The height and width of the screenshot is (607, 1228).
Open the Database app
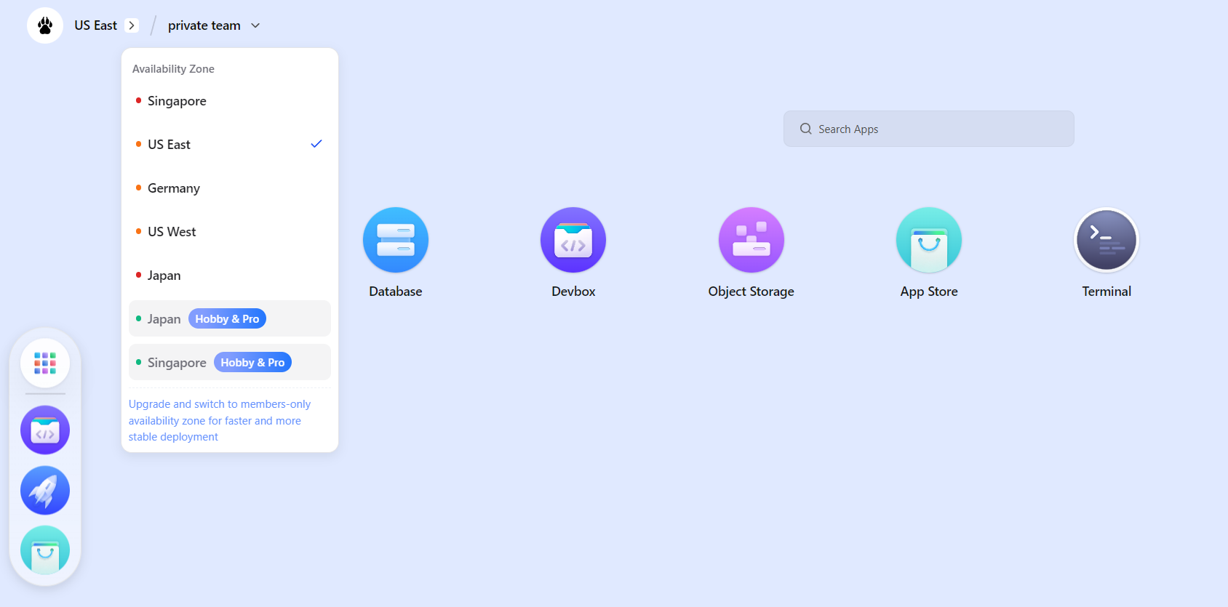[395, 240]
